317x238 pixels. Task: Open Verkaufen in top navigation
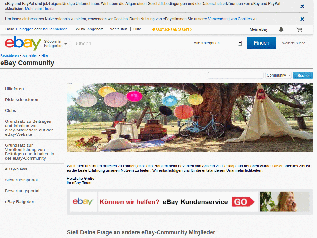[119, 29]
